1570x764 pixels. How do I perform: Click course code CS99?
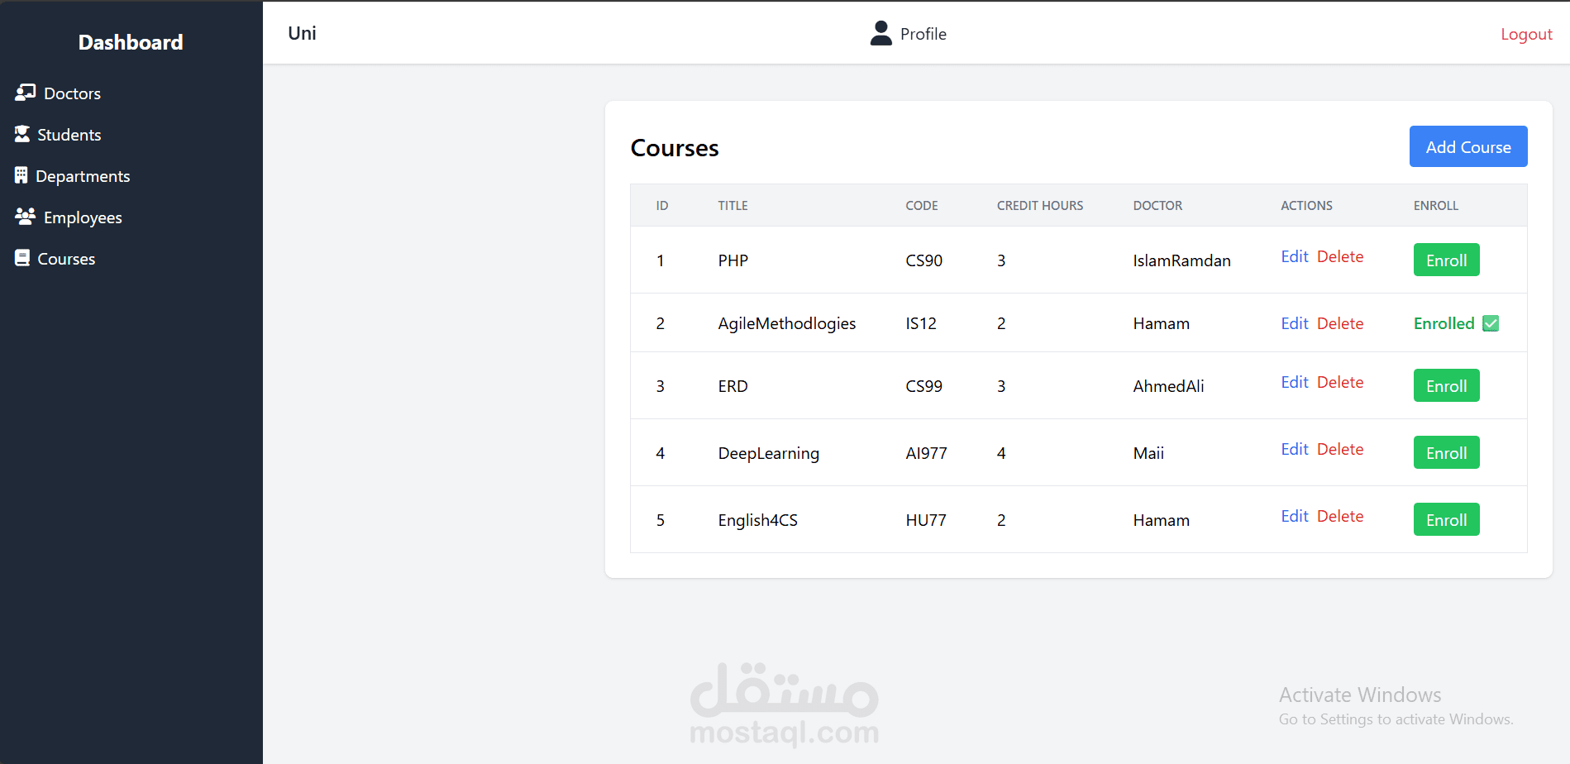point(923,386)
